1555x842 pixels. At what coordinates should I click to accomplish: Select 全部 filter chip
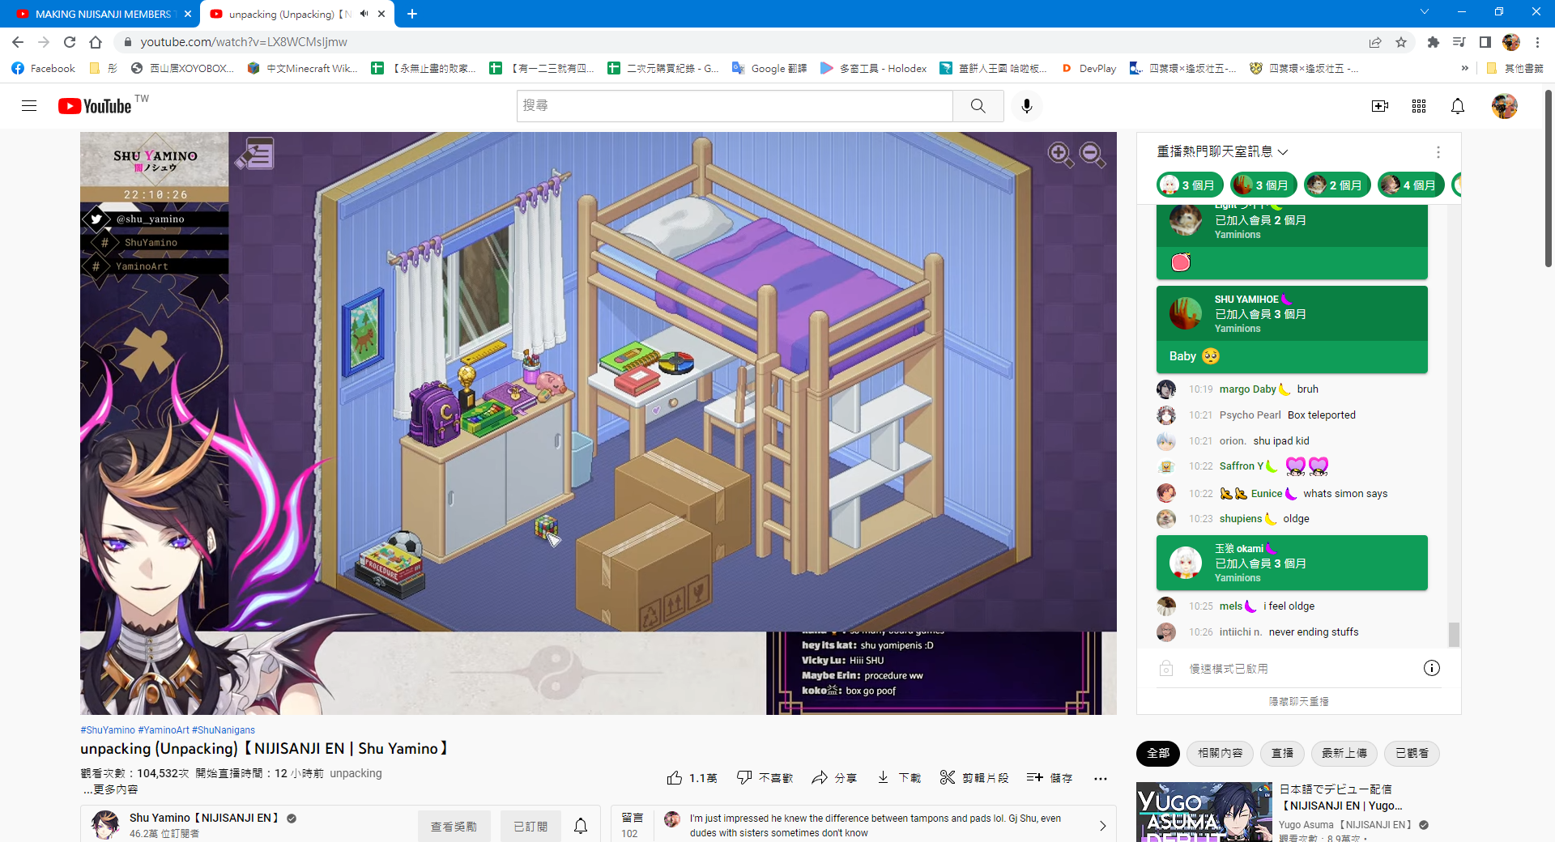pos(1158,754)
